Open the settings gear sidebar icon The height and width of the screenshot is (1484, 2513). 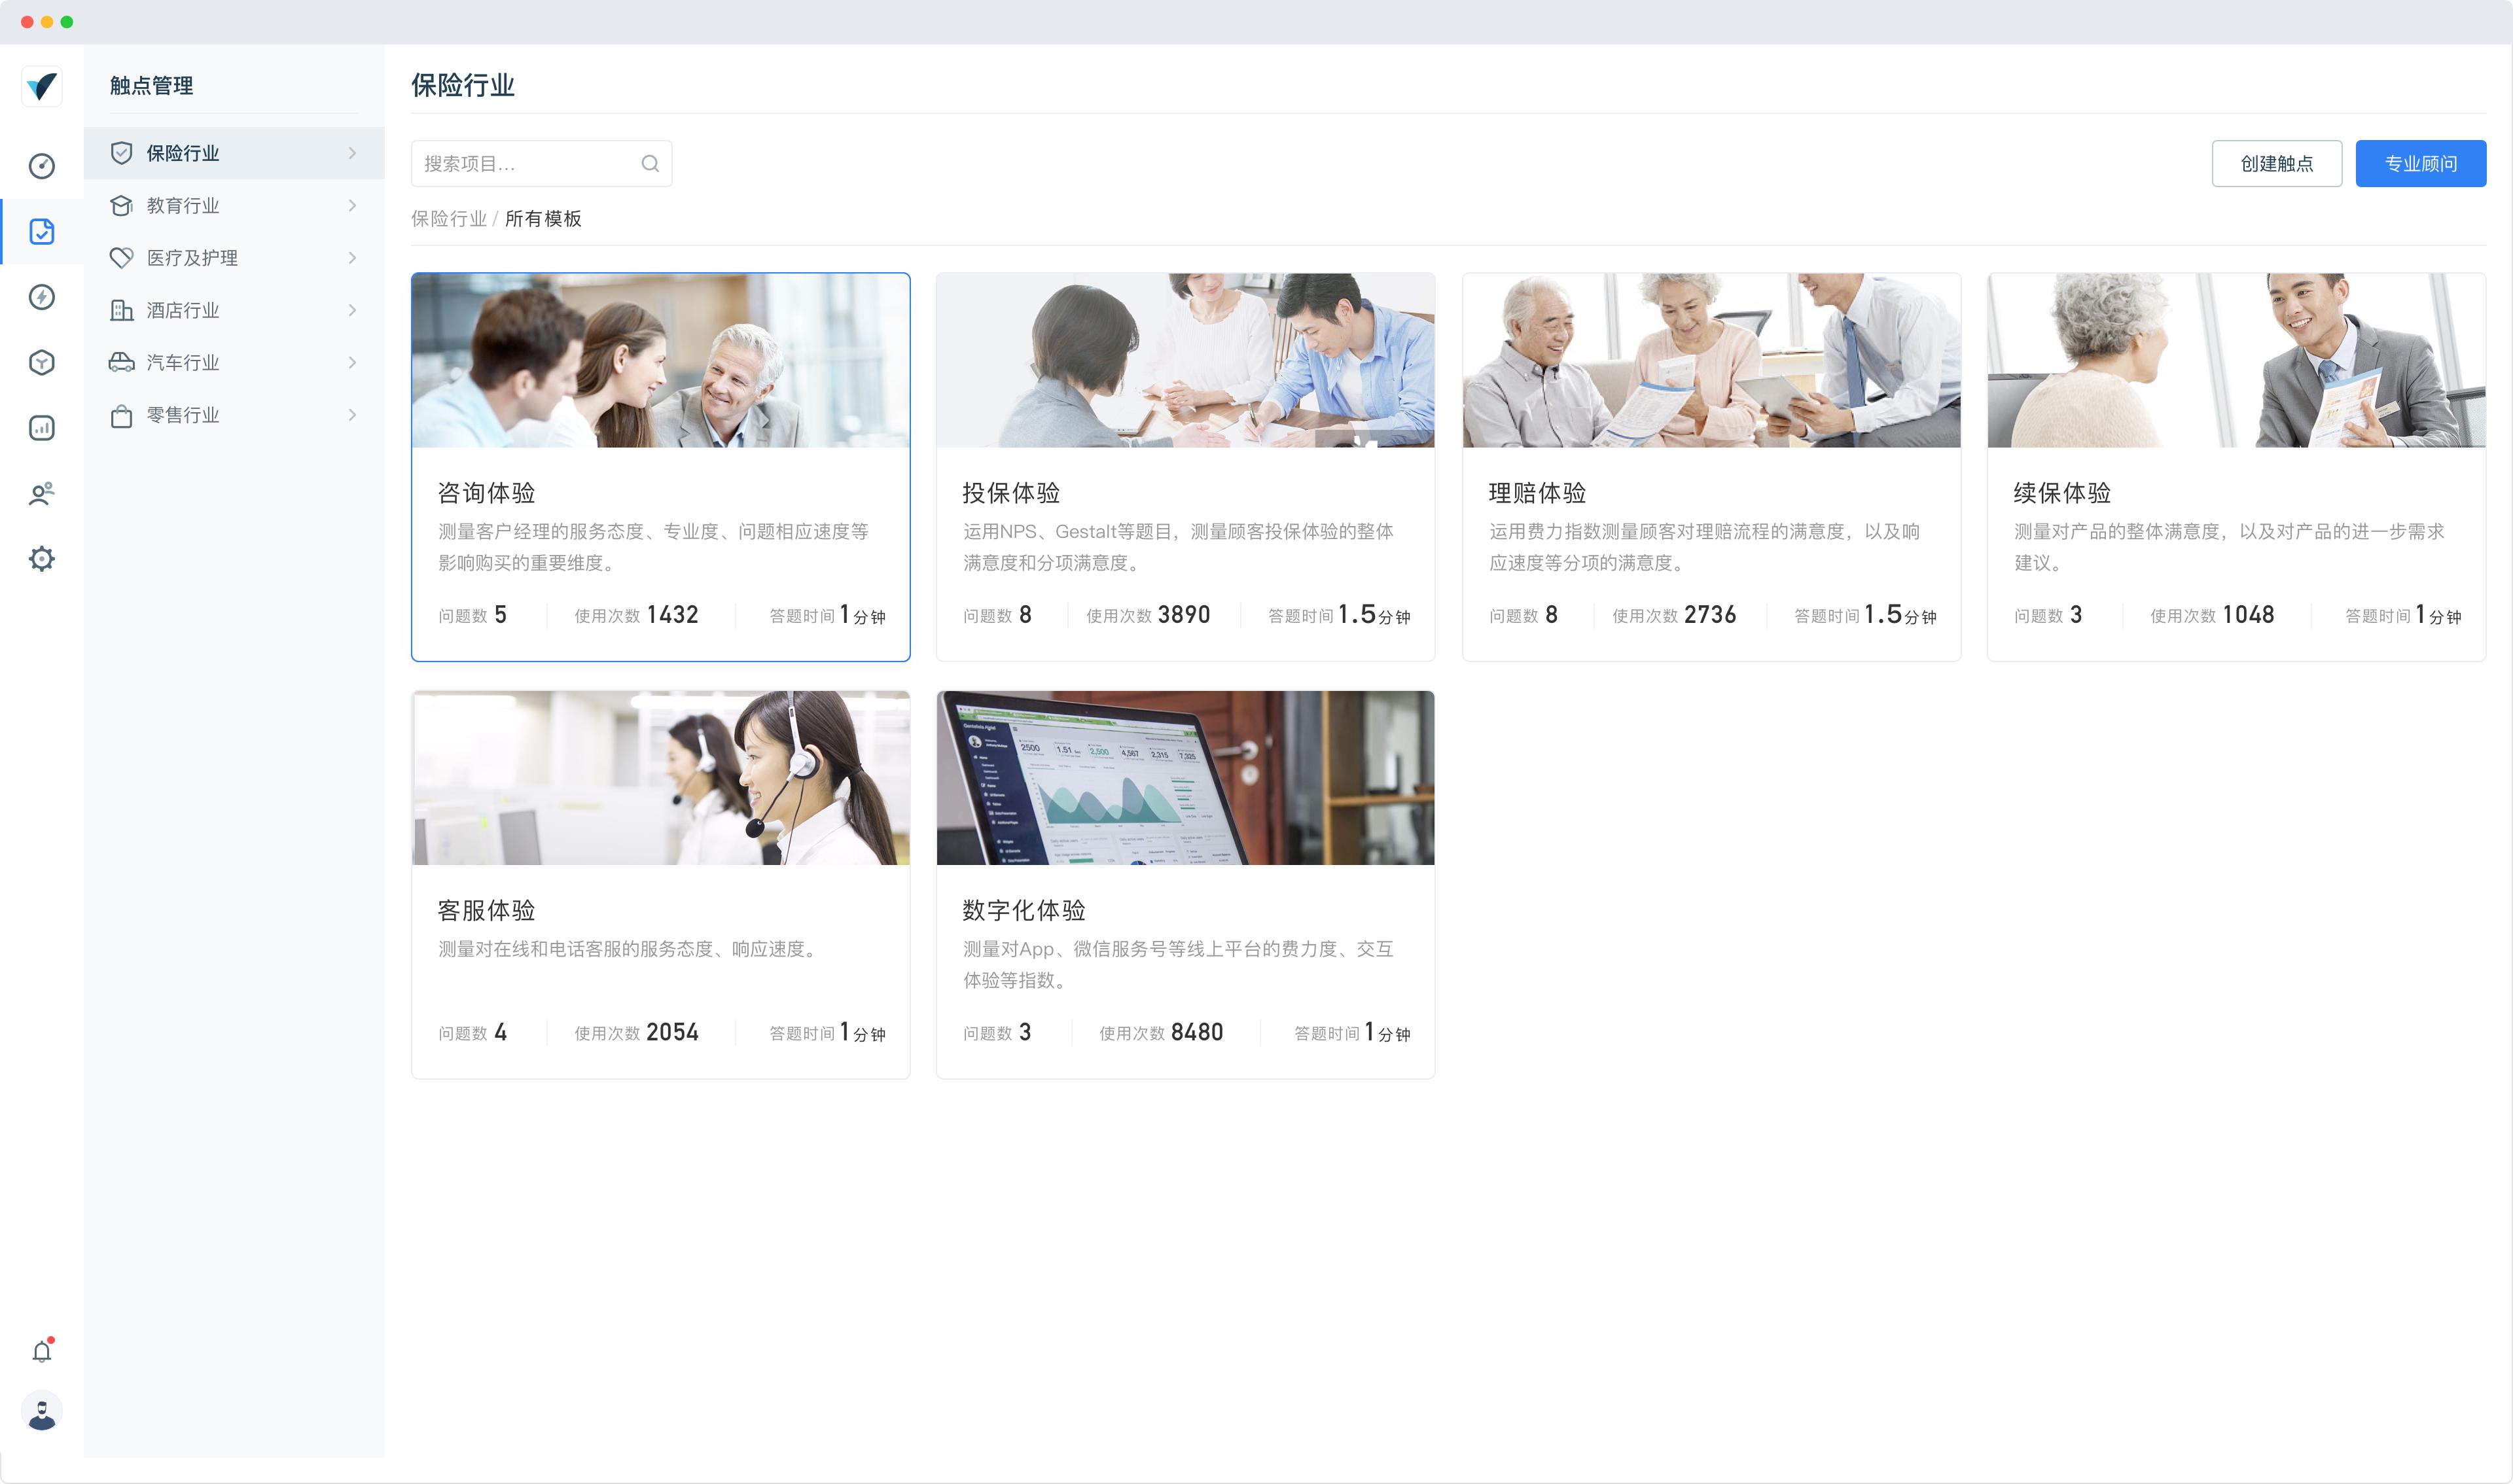[41, 558]
